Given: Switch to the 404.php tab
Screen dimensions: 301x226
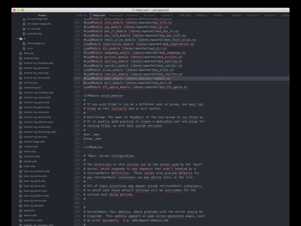Looking at the screenshot, I should (236, 15).
